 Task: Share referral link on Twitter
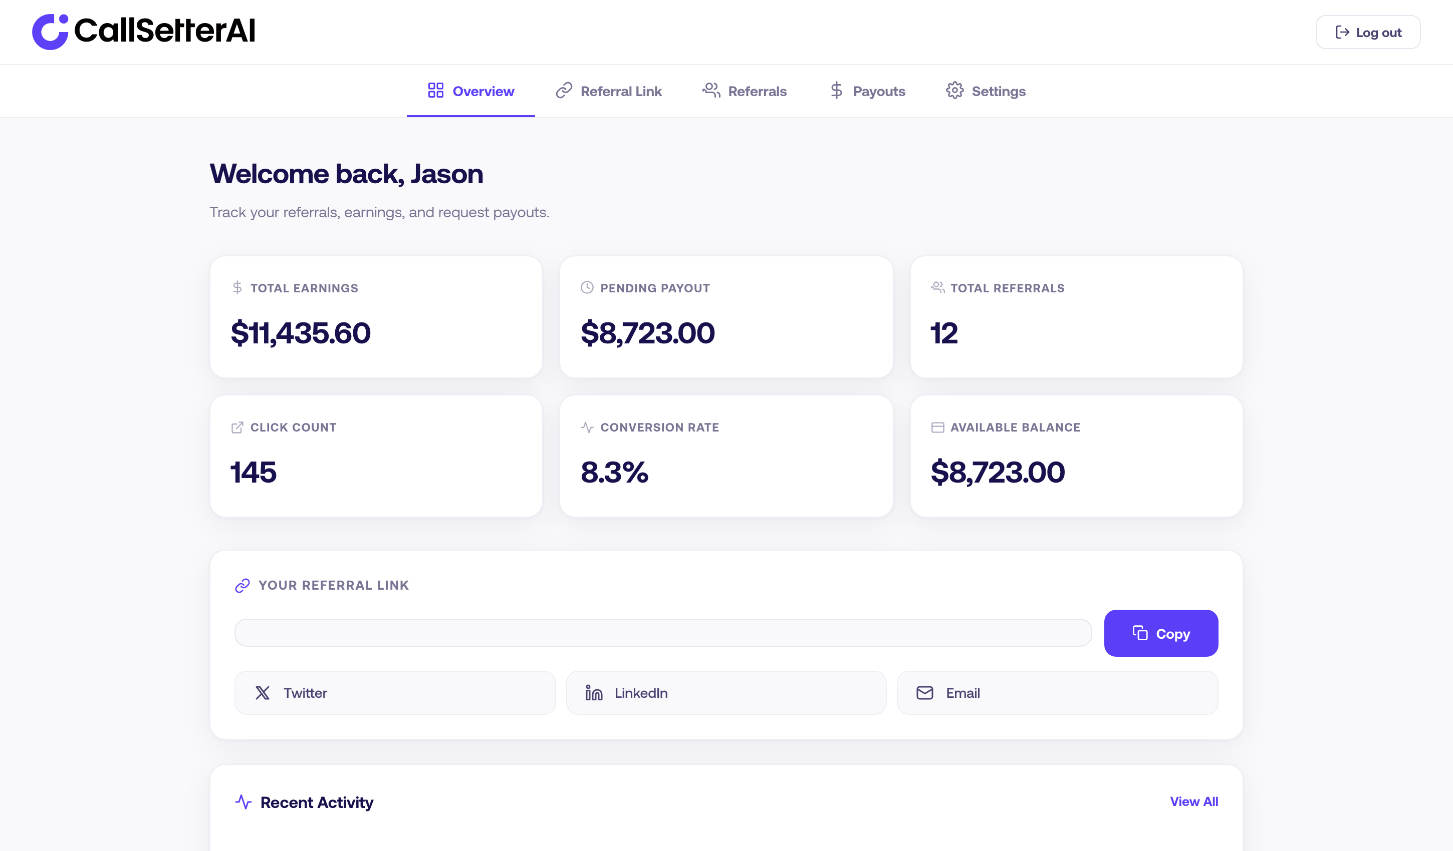[x=394, y=692]
